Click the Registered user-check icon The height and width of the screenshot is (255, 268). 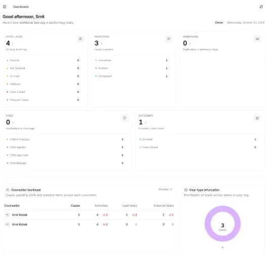click(x=169, y=39)
